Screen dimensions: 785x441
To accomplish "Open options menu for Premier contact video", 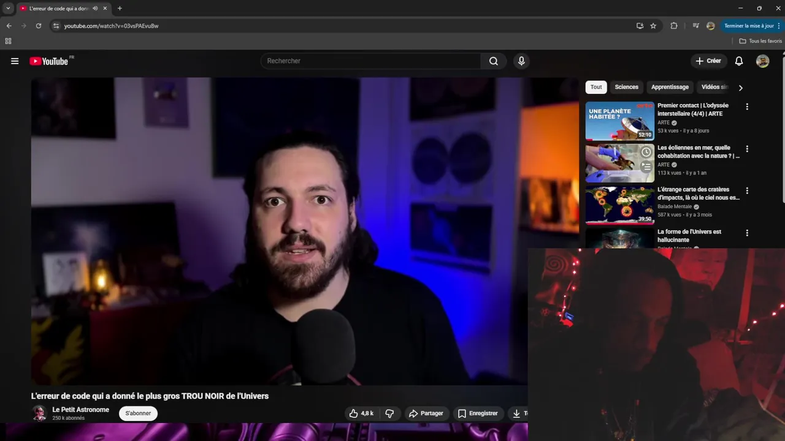I will (747, 107).
